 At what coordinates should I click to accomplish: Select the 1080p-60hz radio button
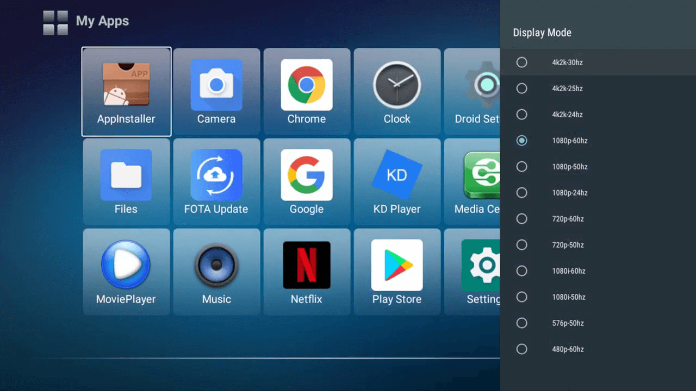click(x=521, y=141)
